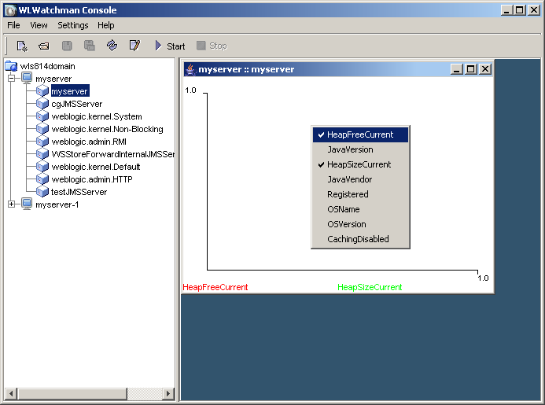Click the cube icon beside cgJMSServer
This screenshot has width=545, height=405.
pyautogui.click(x=42, y=104)
